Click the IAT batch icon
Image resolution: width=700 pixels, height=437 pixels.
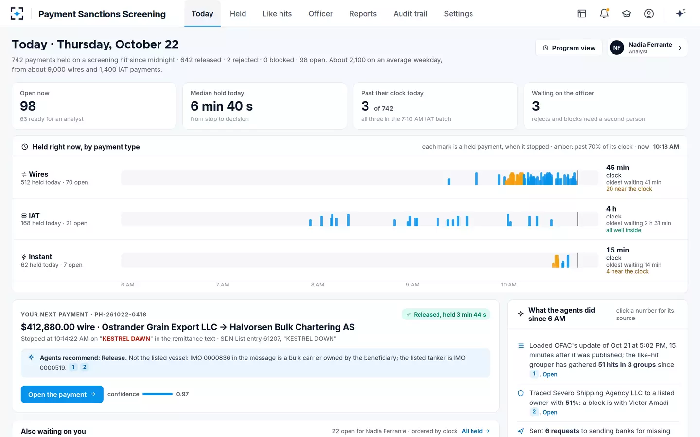(x=24, y=216)
